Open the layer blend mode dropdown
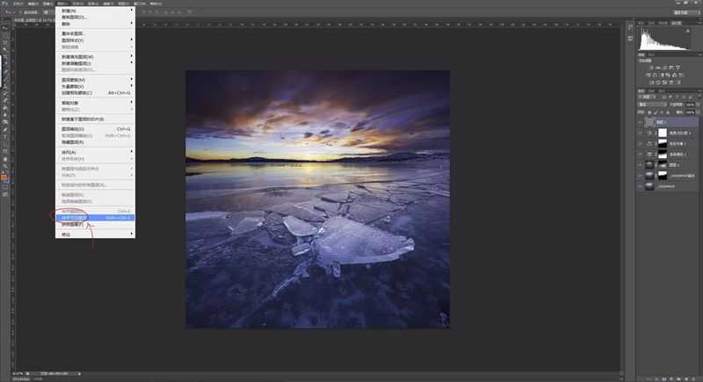This screenshot has height=382, width=703. coord(651,105)
